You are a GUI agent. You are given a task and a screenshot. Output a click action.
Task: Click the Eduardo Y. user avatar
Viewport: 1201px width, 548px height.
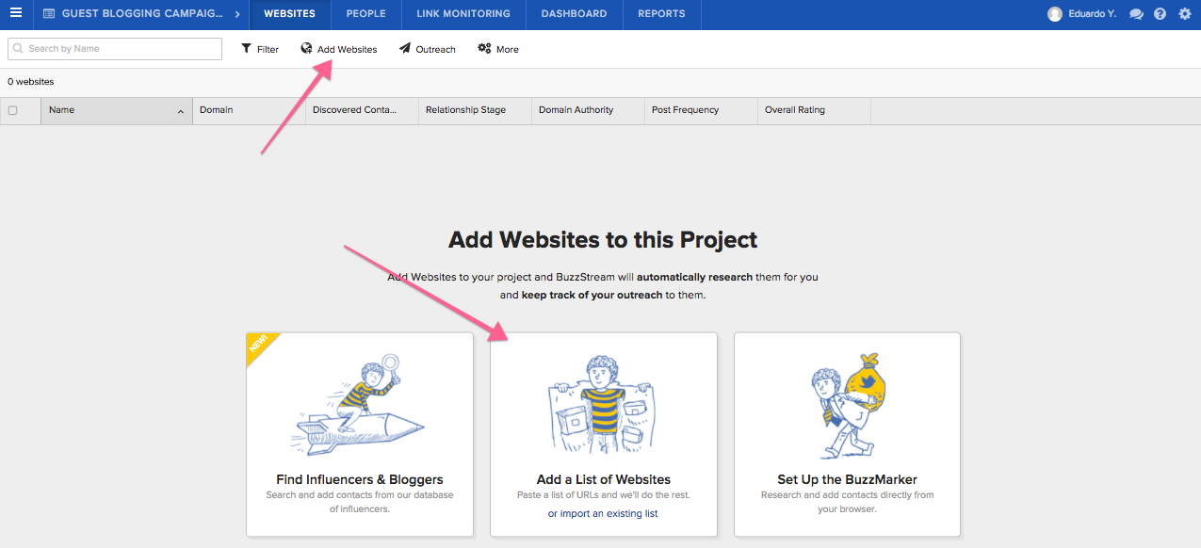[x=1054, y=14]
